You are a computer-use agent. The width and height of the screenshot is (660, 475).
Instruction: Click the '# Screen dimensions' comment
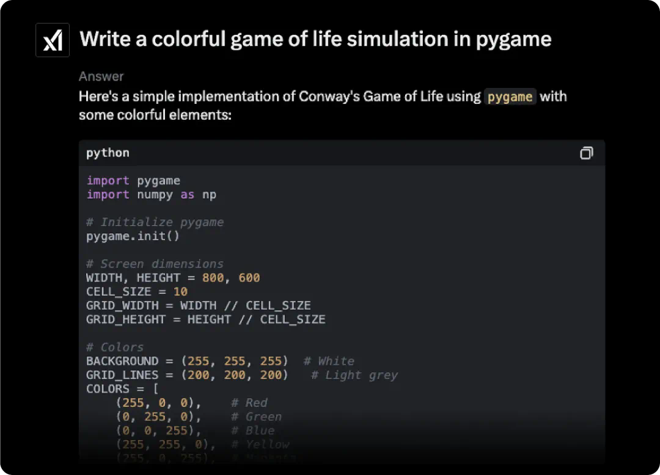click(155, 264)
